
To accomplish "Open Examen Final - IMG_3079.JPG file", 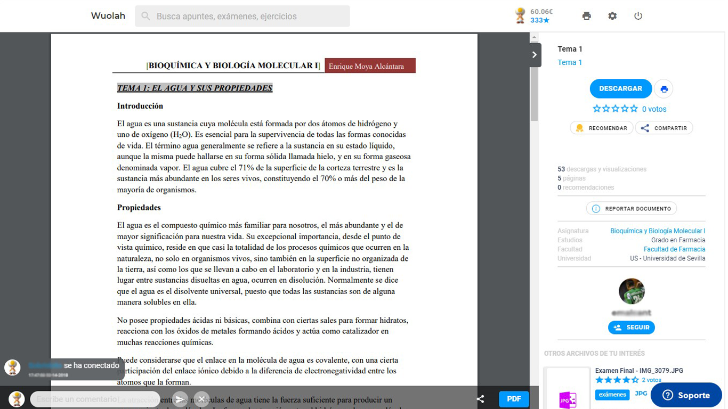I will 639,371.
